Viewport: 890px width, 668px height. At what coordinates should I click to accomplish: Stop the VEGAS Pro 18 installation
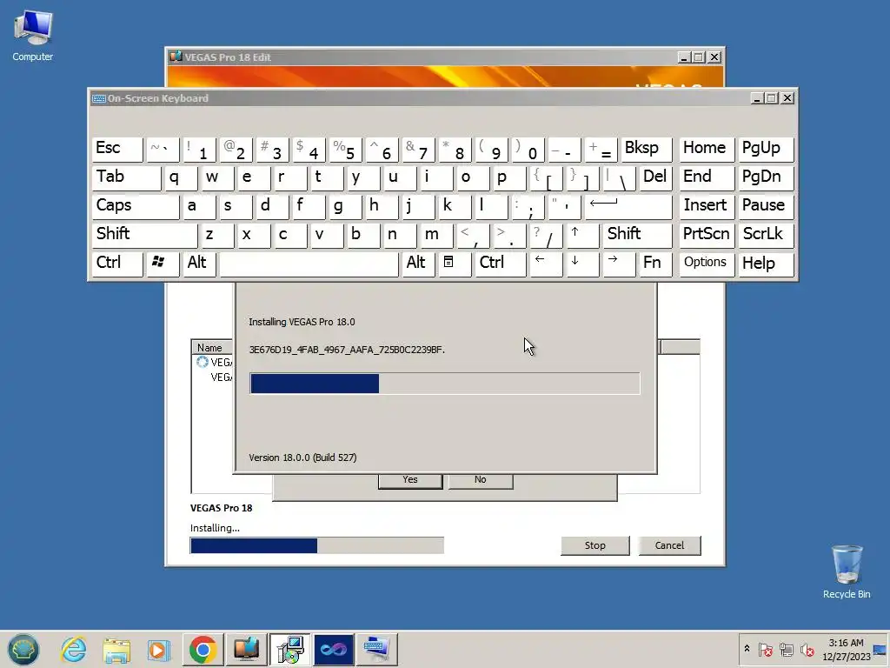(594, 545)
